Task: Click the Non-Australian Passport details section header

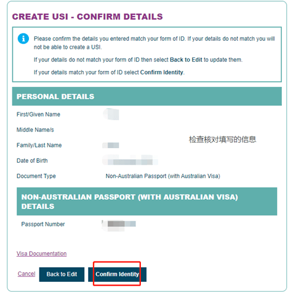Action: tap(147, 202)
